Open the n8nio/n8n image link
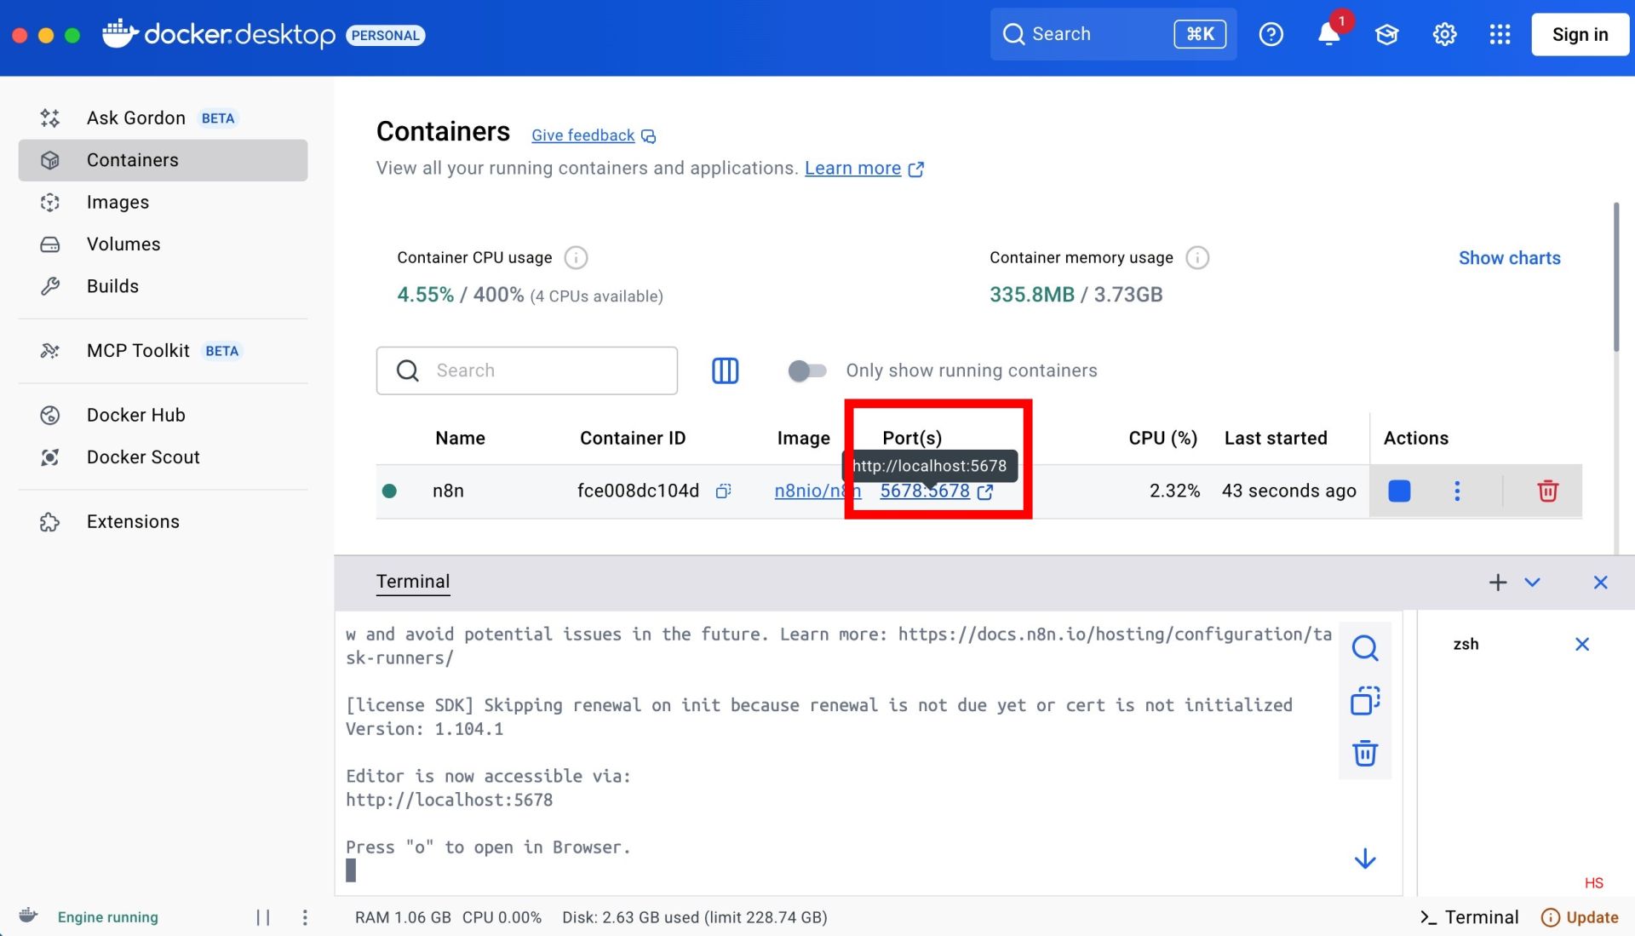 coord(817,491)
